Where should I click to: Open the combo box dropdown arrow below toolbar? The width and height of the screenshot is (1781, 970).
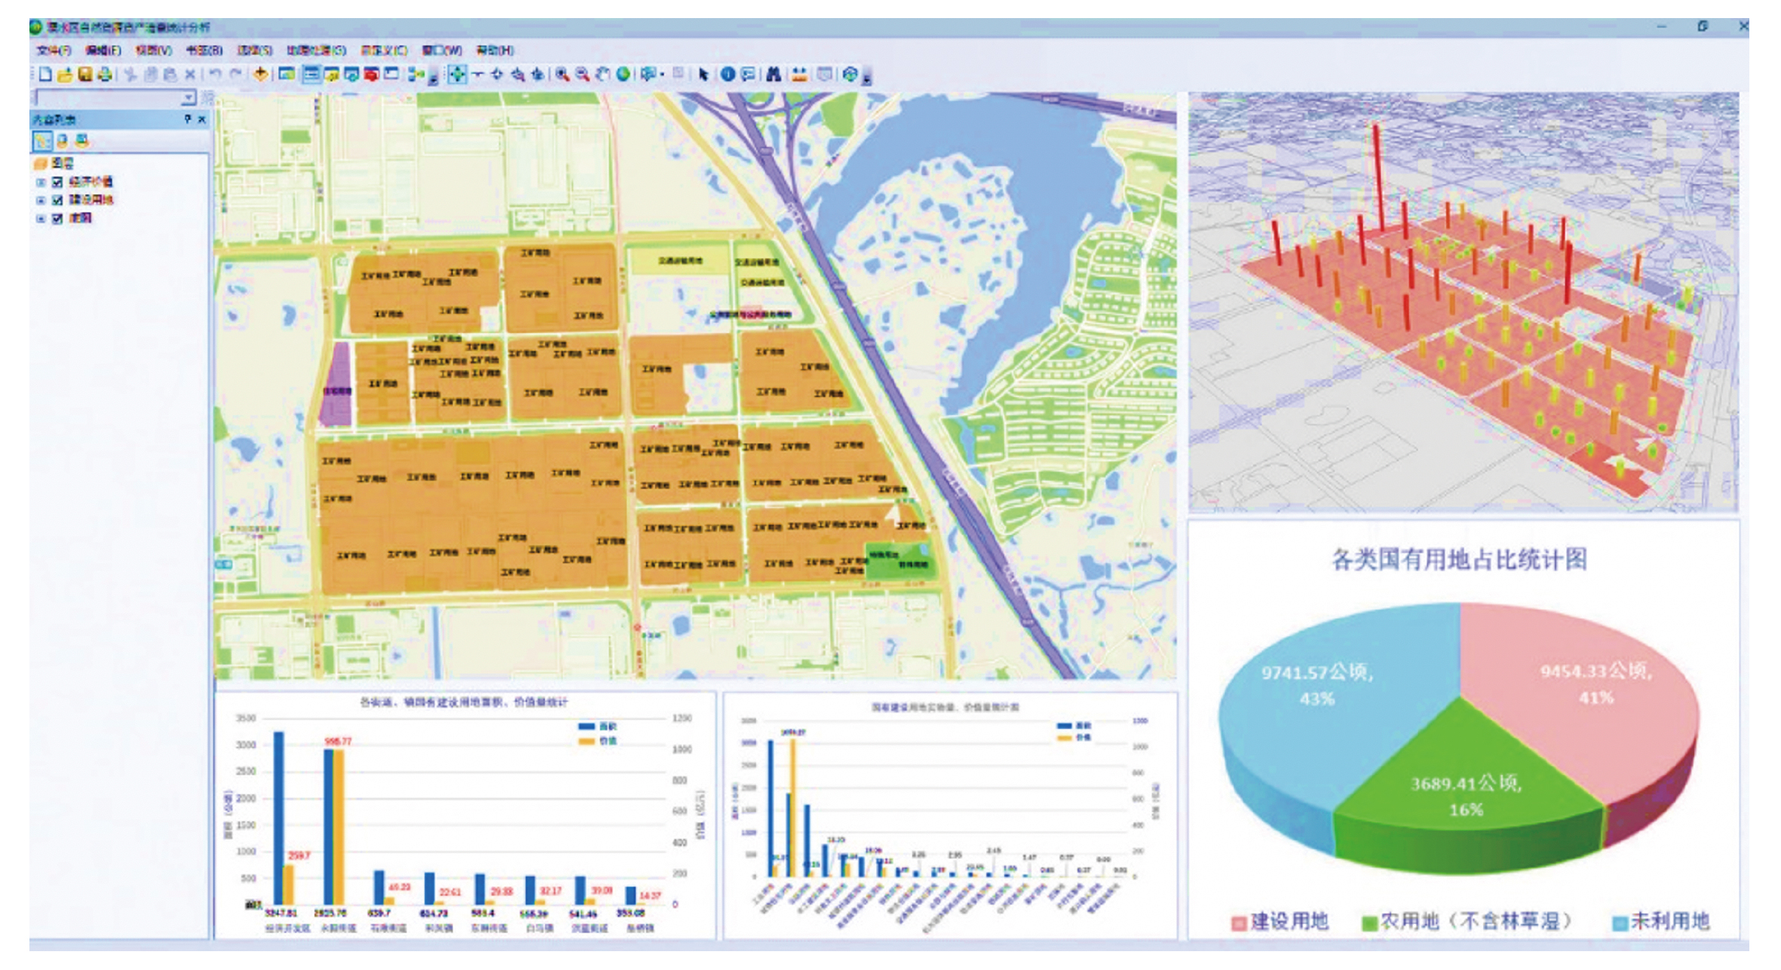187,98
